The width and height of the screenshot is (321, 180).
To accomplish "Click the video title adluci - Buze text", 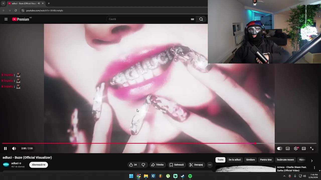I will 27,157.
